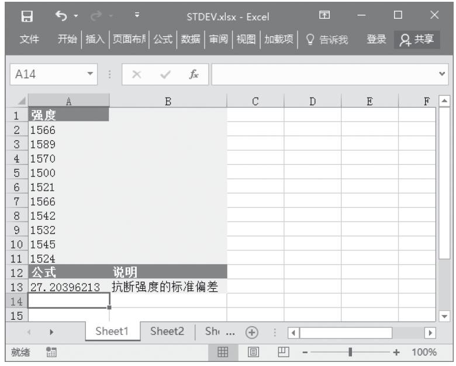Click the 登录 sign-in link

(376, 39)
